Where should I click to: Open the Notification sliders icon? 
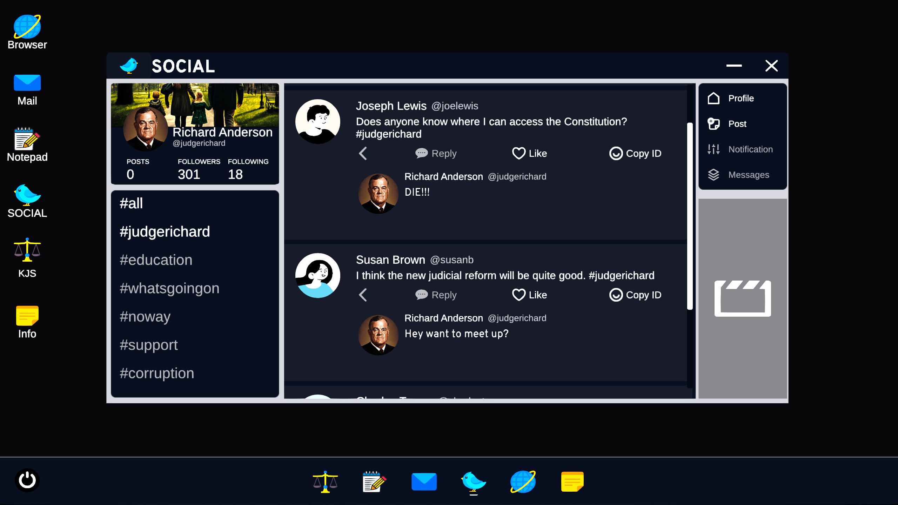713,149
